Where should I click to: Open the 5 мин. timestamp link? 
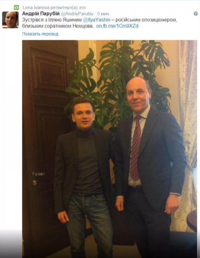(103, 13)
